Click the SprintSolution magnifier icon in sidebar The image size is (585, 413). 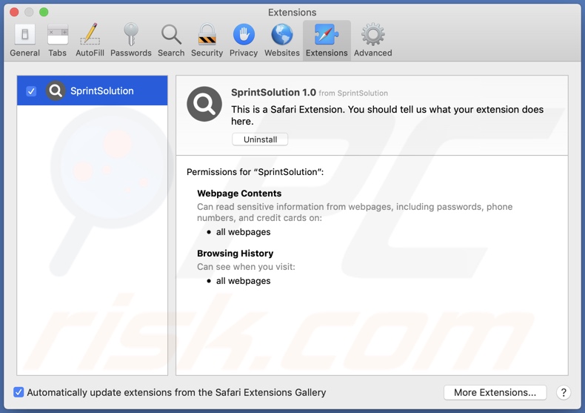(x=56, y=91)
